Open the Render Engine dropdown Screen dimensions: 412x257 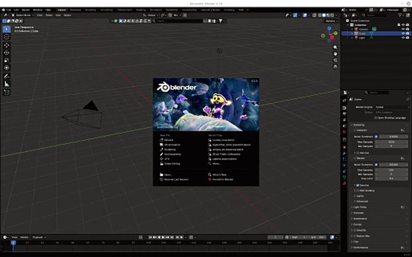point(392,107)
